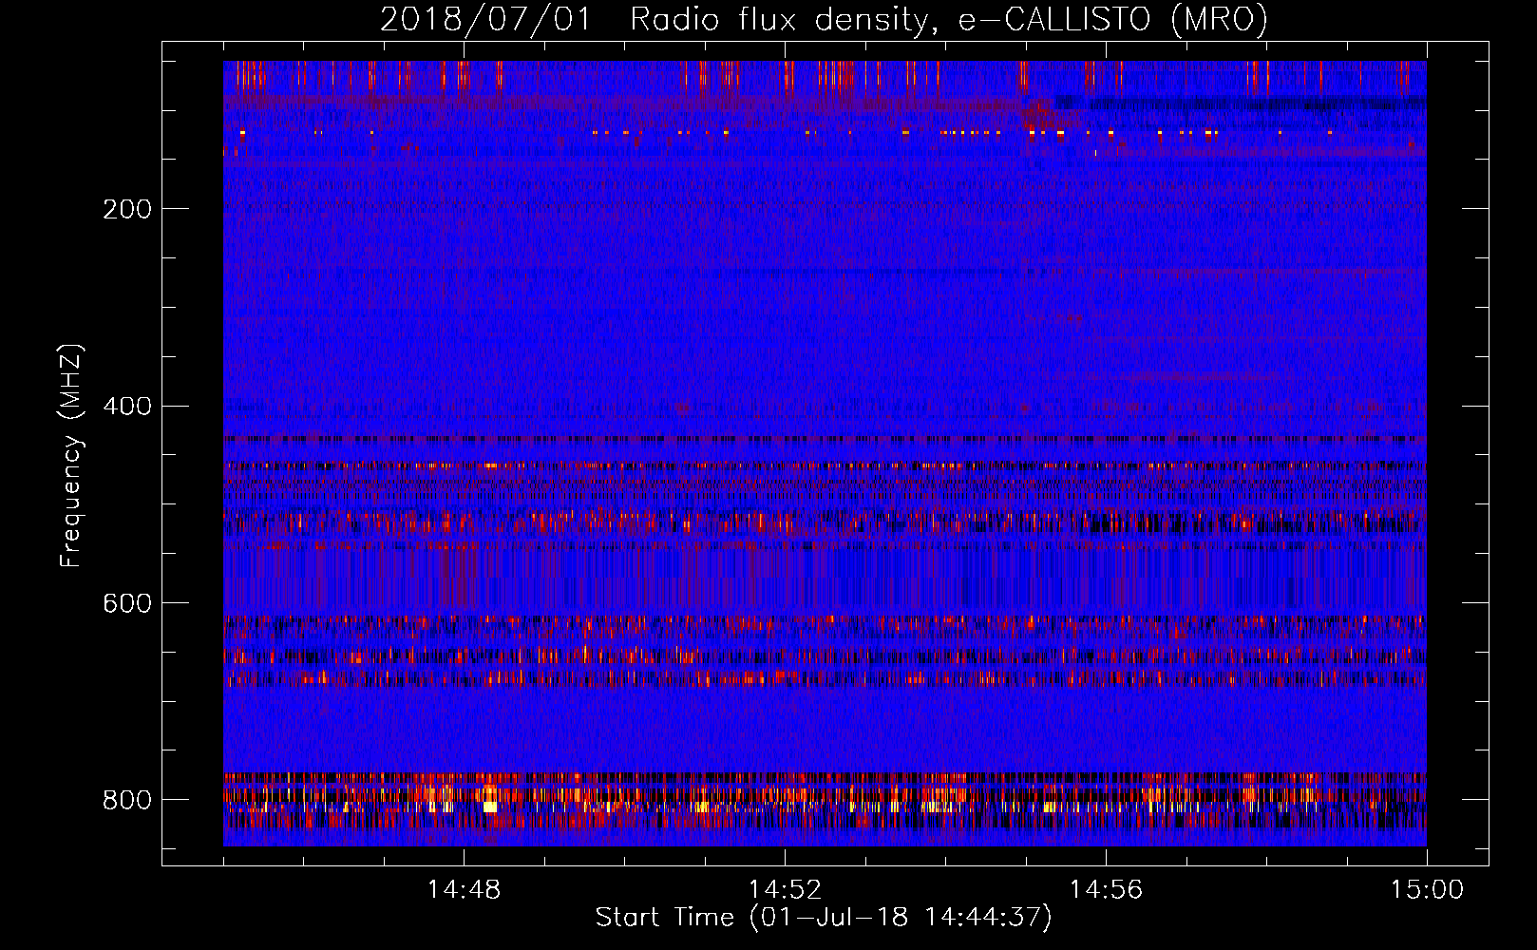This screenshot has width=1537, height=950.
Task: Click the 'Frequency (MHZ)' axis label
Action: point(71,455)
